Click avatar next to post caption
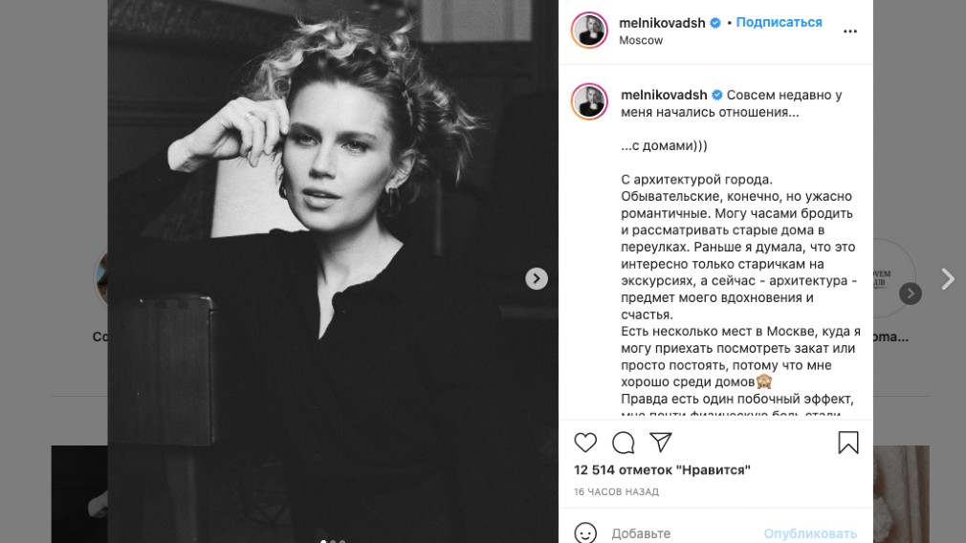 pyautogui.click(x=589, y=101)
